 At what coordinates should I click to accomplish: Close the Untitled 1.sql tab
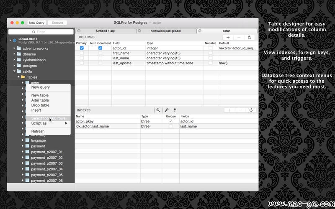tap(79, 31)
